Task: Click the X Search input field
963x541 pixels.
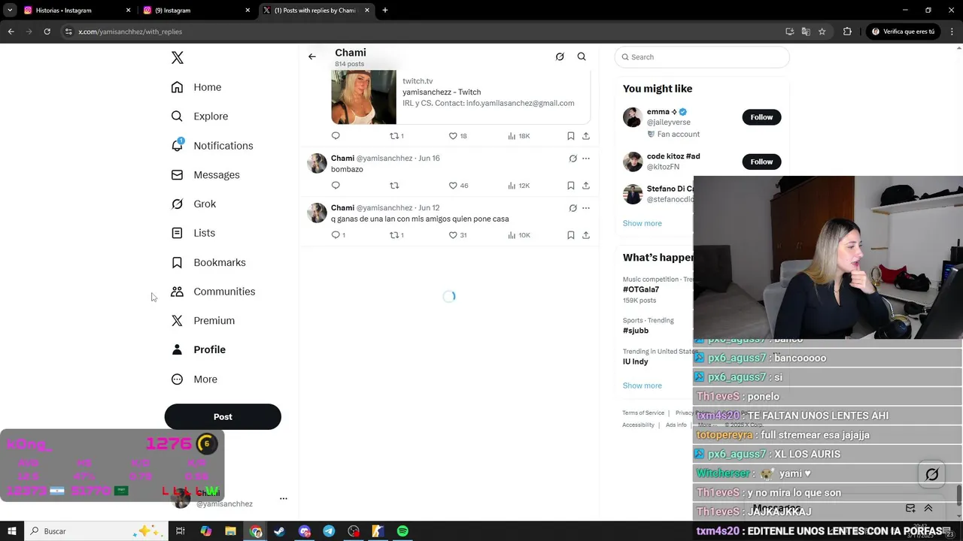Action: pyautogui.click(x=702, y=57)
